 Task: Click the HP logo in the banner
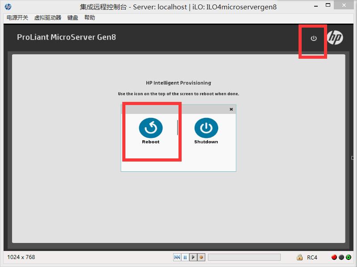(335, 38)
